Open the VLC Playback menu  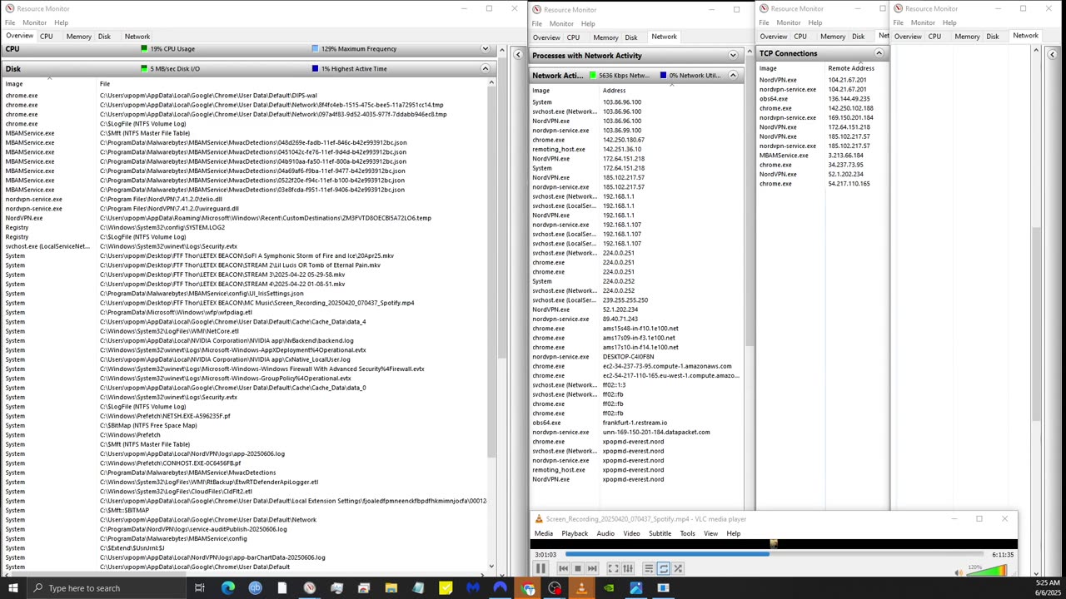pos(575,533)
